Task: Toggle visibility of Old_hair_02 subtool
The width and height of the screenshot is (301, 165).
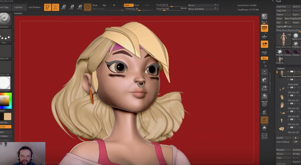Action: 292,103
